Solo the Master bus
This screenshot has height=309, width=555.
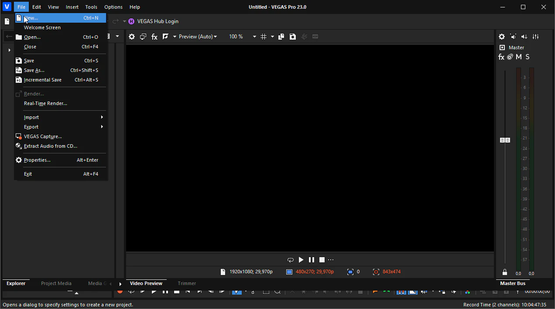point(528,57)
